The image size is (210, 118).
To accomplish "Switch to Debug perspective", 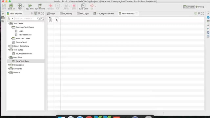I will 199,7.
